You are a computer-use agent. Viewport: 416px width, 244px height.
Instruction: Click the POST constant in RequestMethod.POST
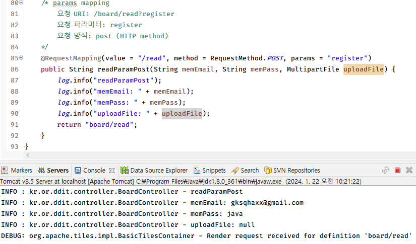[275, 58]
